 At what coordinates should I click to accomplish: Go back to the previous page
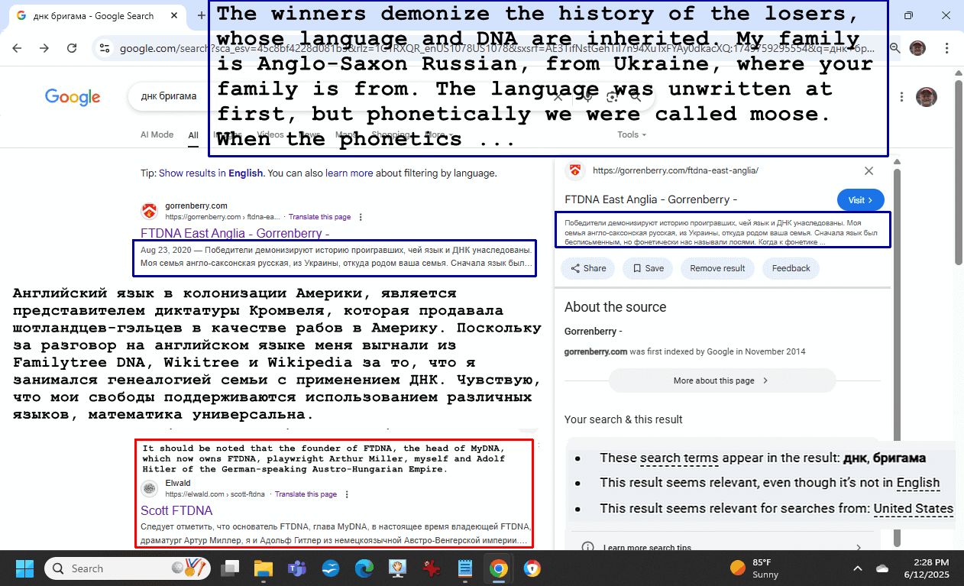[17, 48]
